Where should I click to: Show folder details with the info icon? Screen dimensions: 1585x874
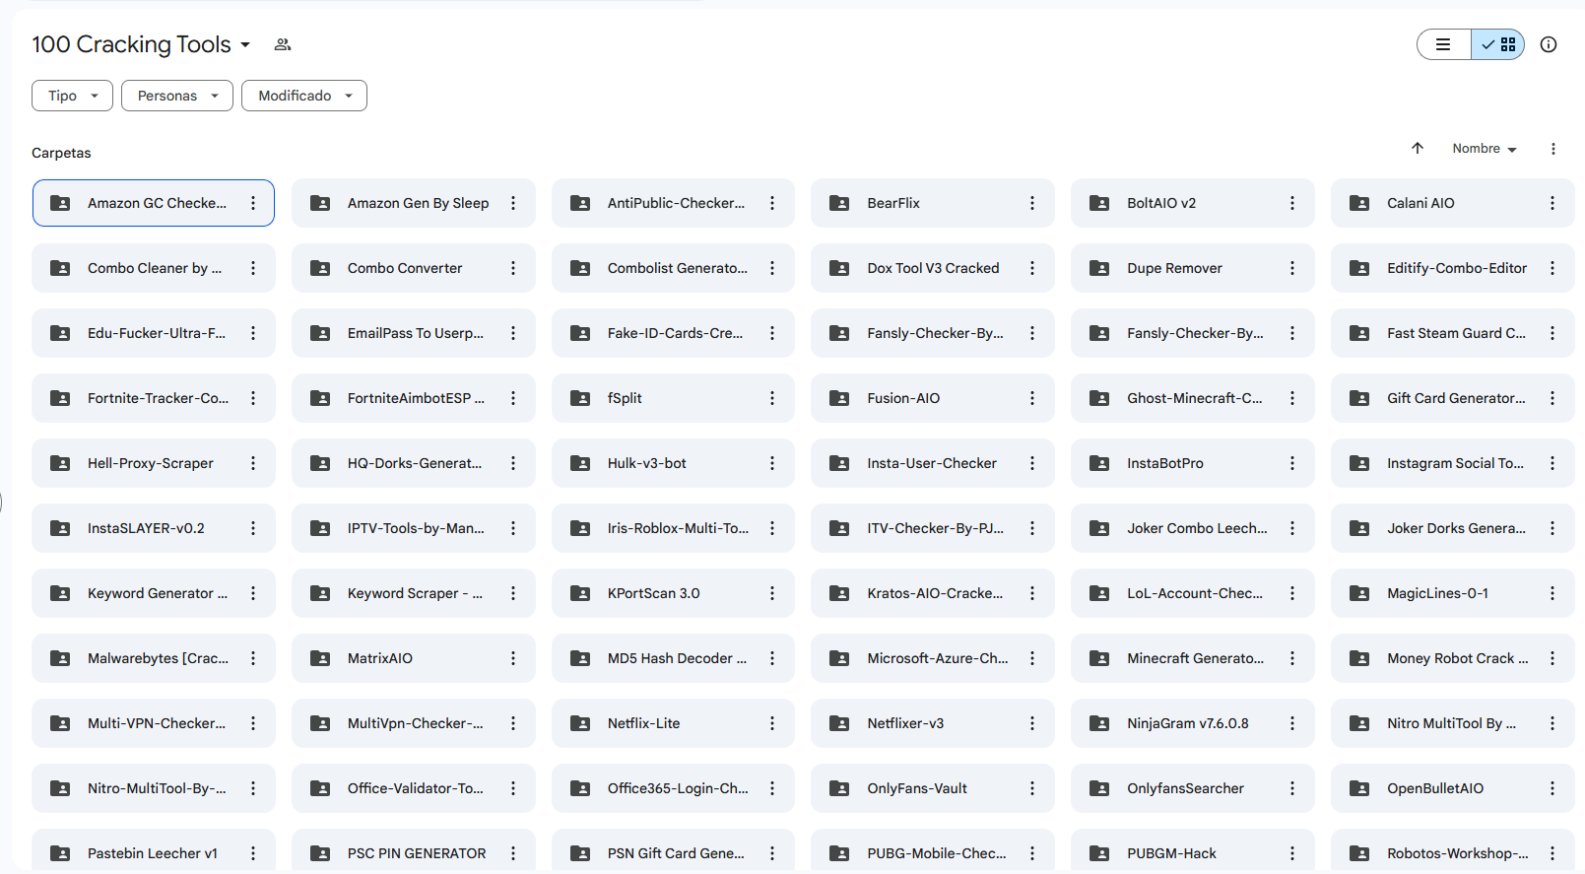click(1549, 44)
